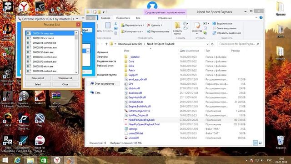The height and width of the screenshot is (164, 291).
Task: Click the Windows Start button
Action: pyautogui.click(x=5, y=160)
